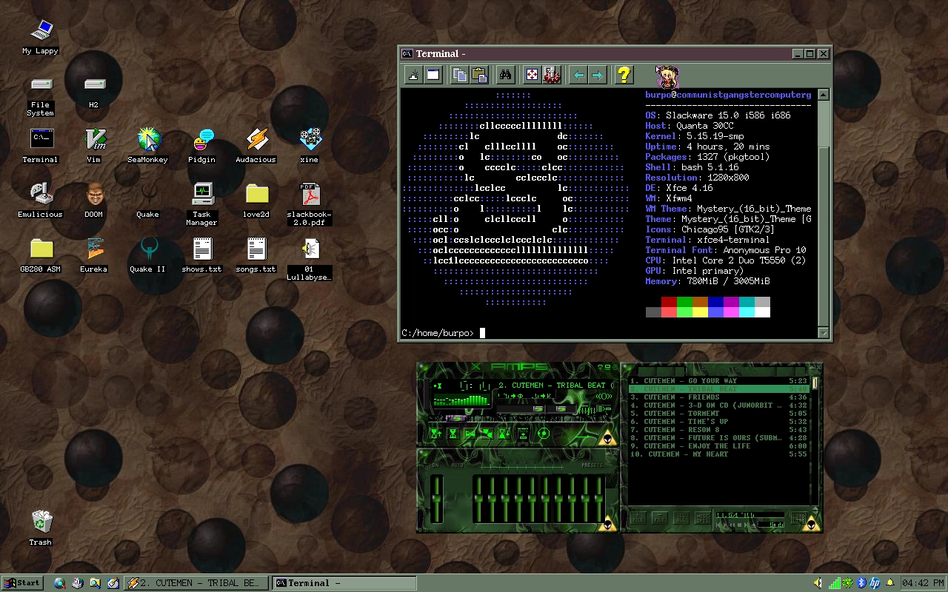Screen dimensions: 948x592
Task: Click the notification bell tray icon
Action: (x=889, y=583)
